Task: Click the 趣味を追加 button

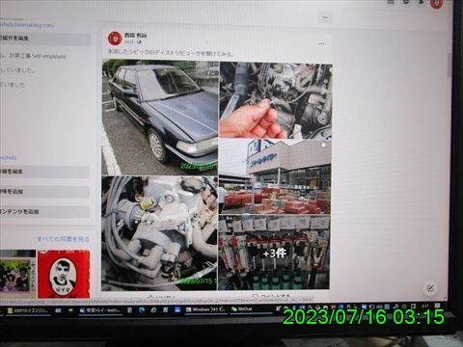Action: [44, 192]
